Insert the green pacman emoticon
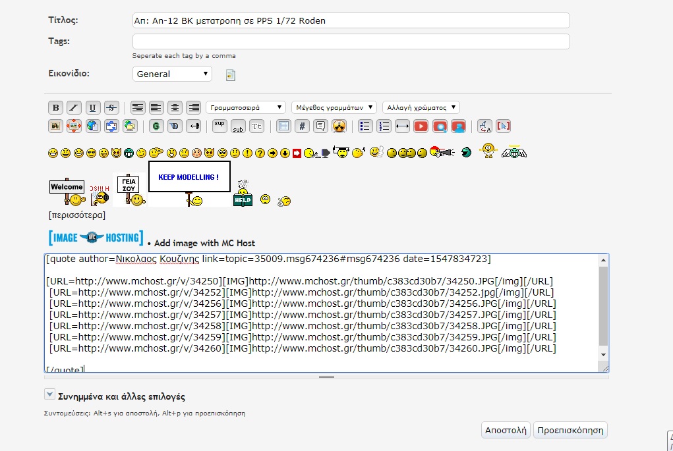The height and width of the screenshot is (451, 673). point(466,152)
